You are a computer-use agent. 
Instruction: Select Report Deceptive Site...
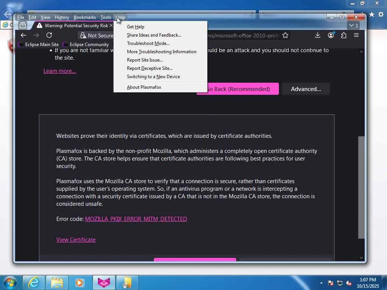pyautogui.click(x=160, y=68)
